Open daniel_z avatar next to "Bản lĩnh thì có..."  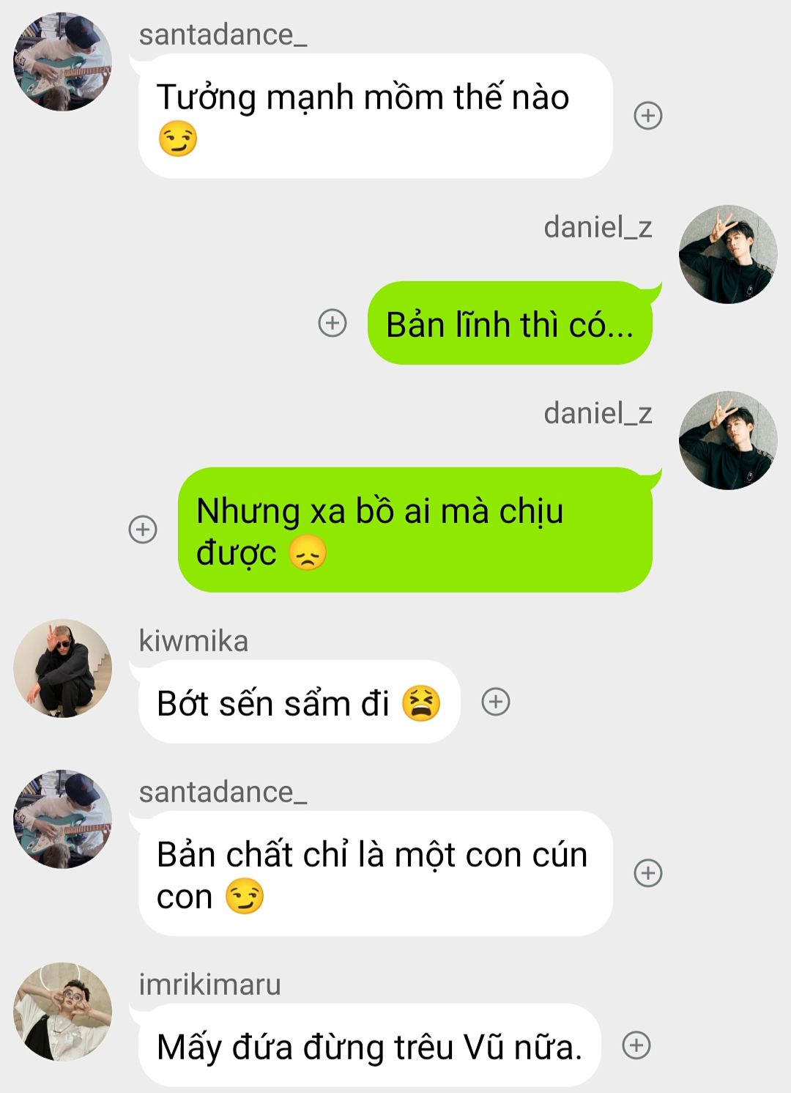[x=728, y=254]
